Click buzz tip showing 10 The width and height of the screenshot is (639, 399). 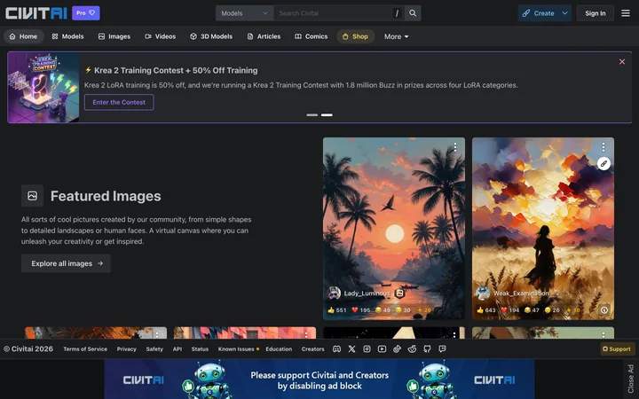tap(573, 309)
